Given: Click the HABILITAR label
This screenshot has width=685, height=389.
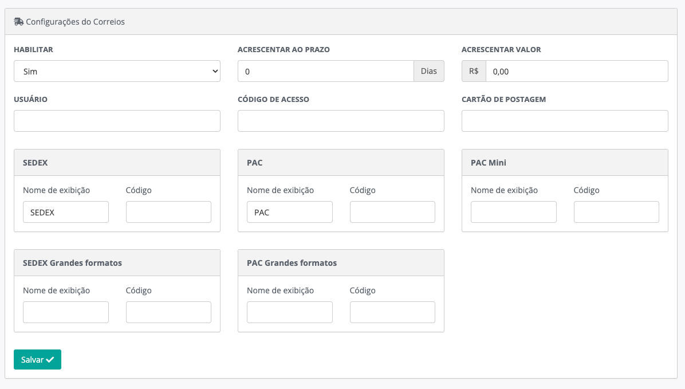Looking at the screenshot, I should 34,49.
